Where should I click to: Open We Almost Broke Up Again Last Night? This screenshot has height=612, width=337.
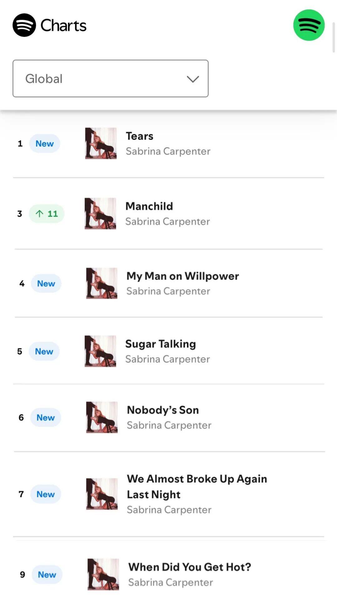(x=197, y=486)
